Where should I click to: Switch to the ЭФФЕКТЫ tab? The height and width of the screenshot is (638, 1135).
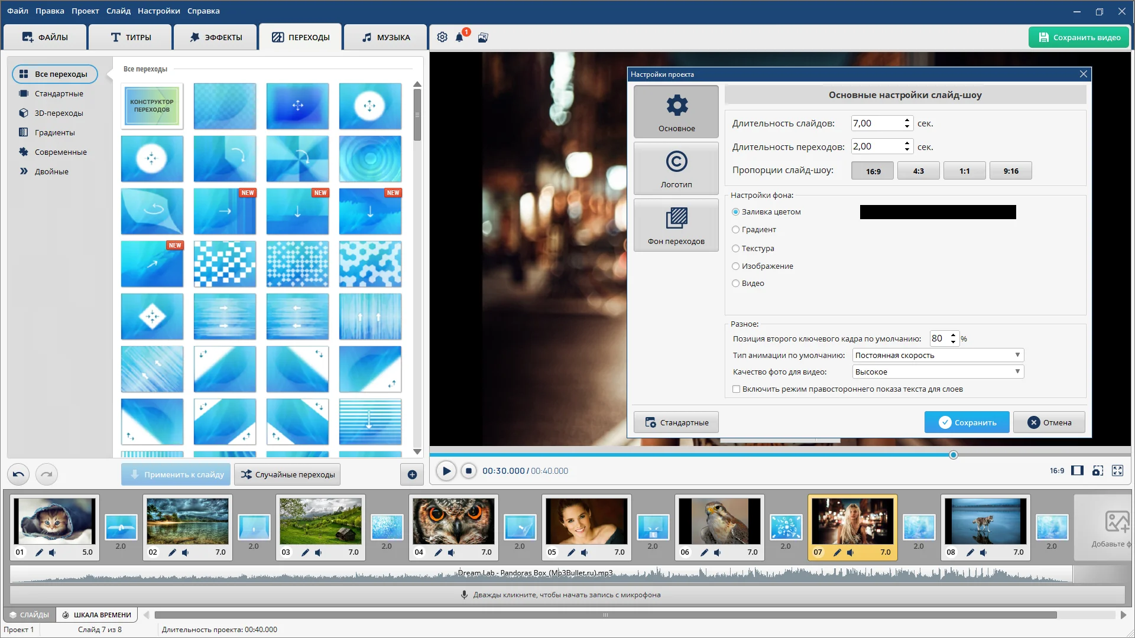click(x=216, y=37)
